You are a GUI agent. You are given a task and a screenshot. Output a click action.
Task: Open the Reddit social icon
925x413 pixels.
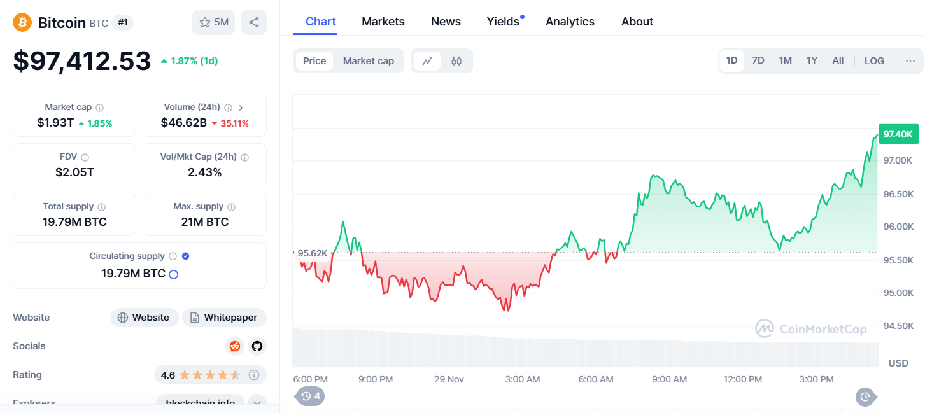[x=235, y=346]
